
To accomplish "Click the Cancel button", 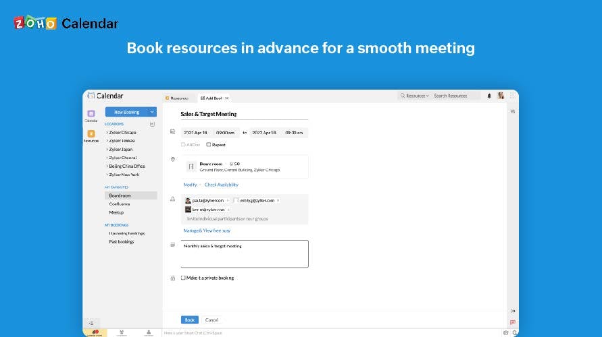I will (211, 319).
